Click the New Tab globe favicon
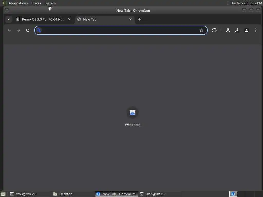The image size is (263, 197). click(79, 19)
